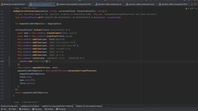Select the dissector.component.ts editor tab
The image size is (198, 111).
coord(42,4)
